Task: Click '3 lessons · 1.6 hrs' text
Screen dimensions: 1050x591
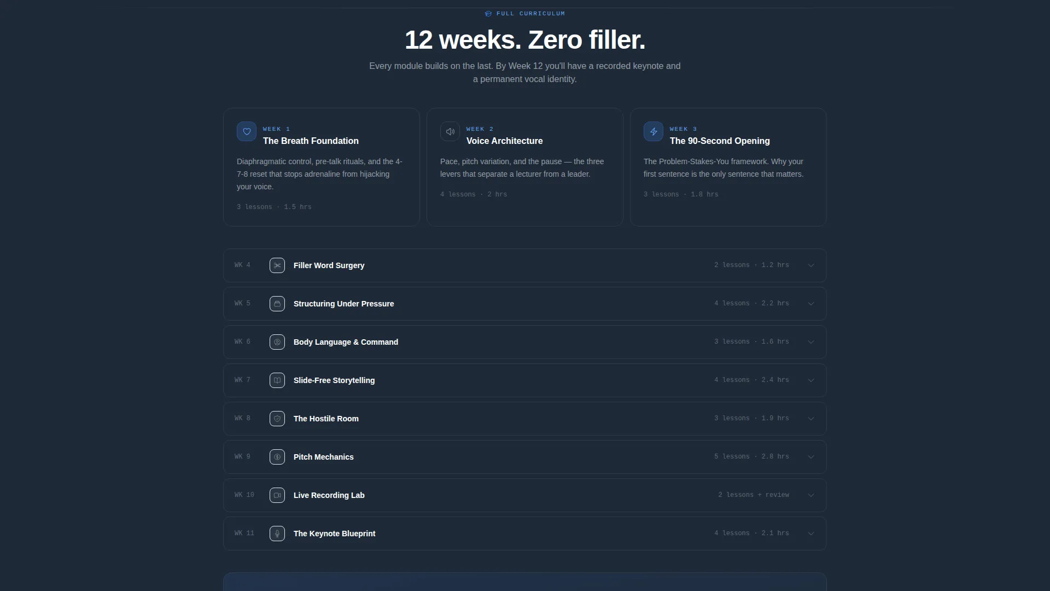Action: (751, 341)
